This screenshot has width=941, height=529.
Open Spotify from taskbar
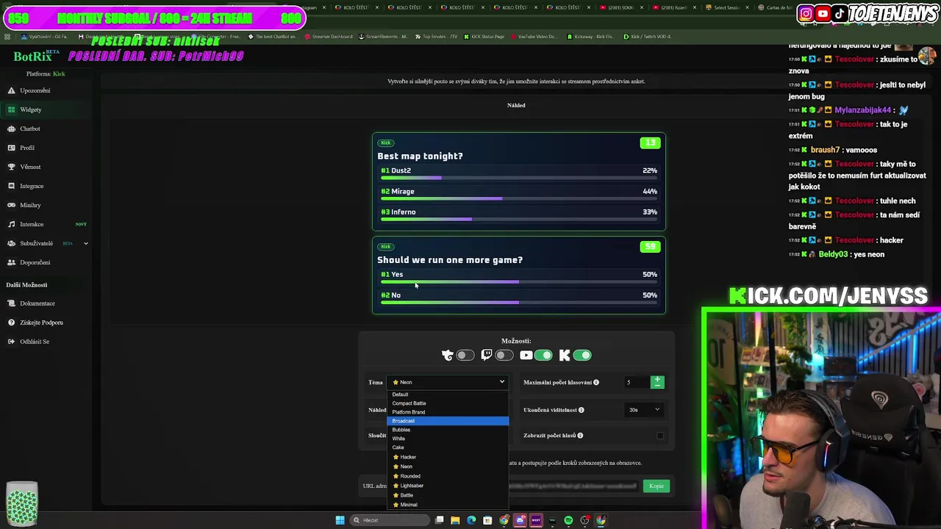(568, 520)
